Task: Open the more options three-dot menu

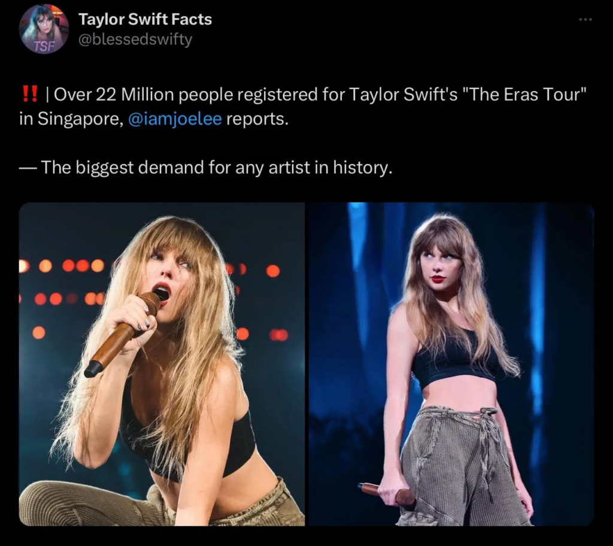Action: [585, 20]
